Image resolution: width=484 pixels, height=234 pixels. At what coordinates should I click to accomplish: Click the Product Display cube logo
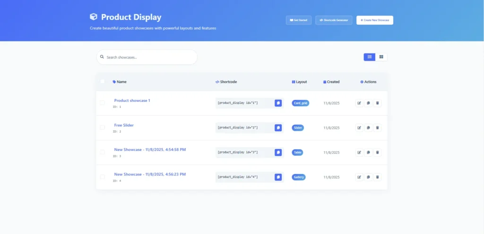tap(94, 17)
